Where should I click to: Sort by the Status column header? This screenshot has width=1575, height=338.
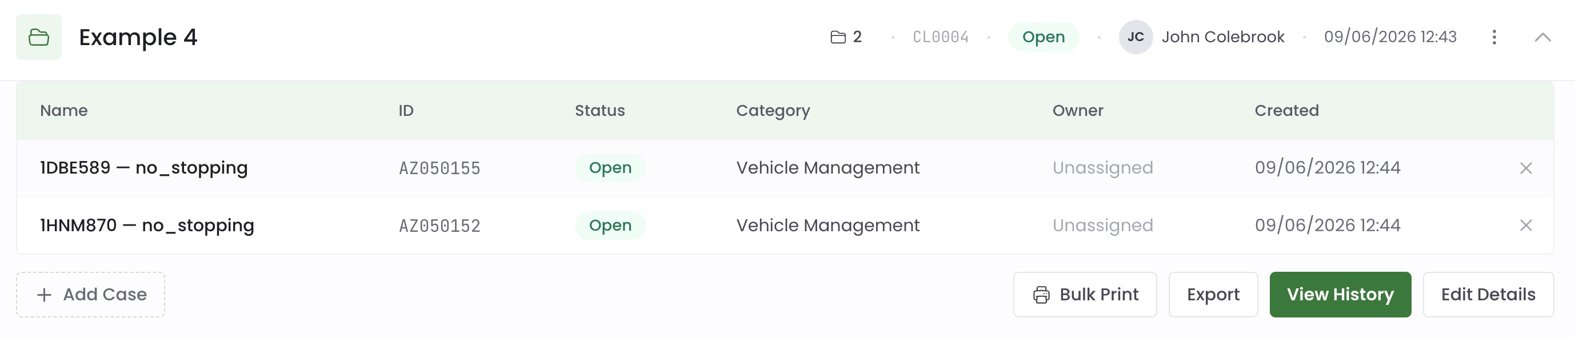tap(600, 111)
